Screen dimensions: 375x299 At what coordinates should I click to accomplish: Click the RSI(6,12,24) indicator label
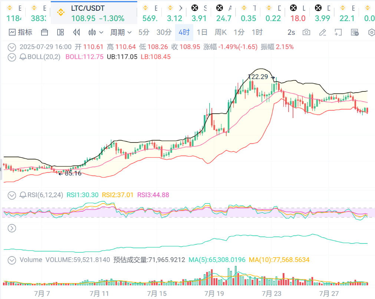[x=45, y=195]
